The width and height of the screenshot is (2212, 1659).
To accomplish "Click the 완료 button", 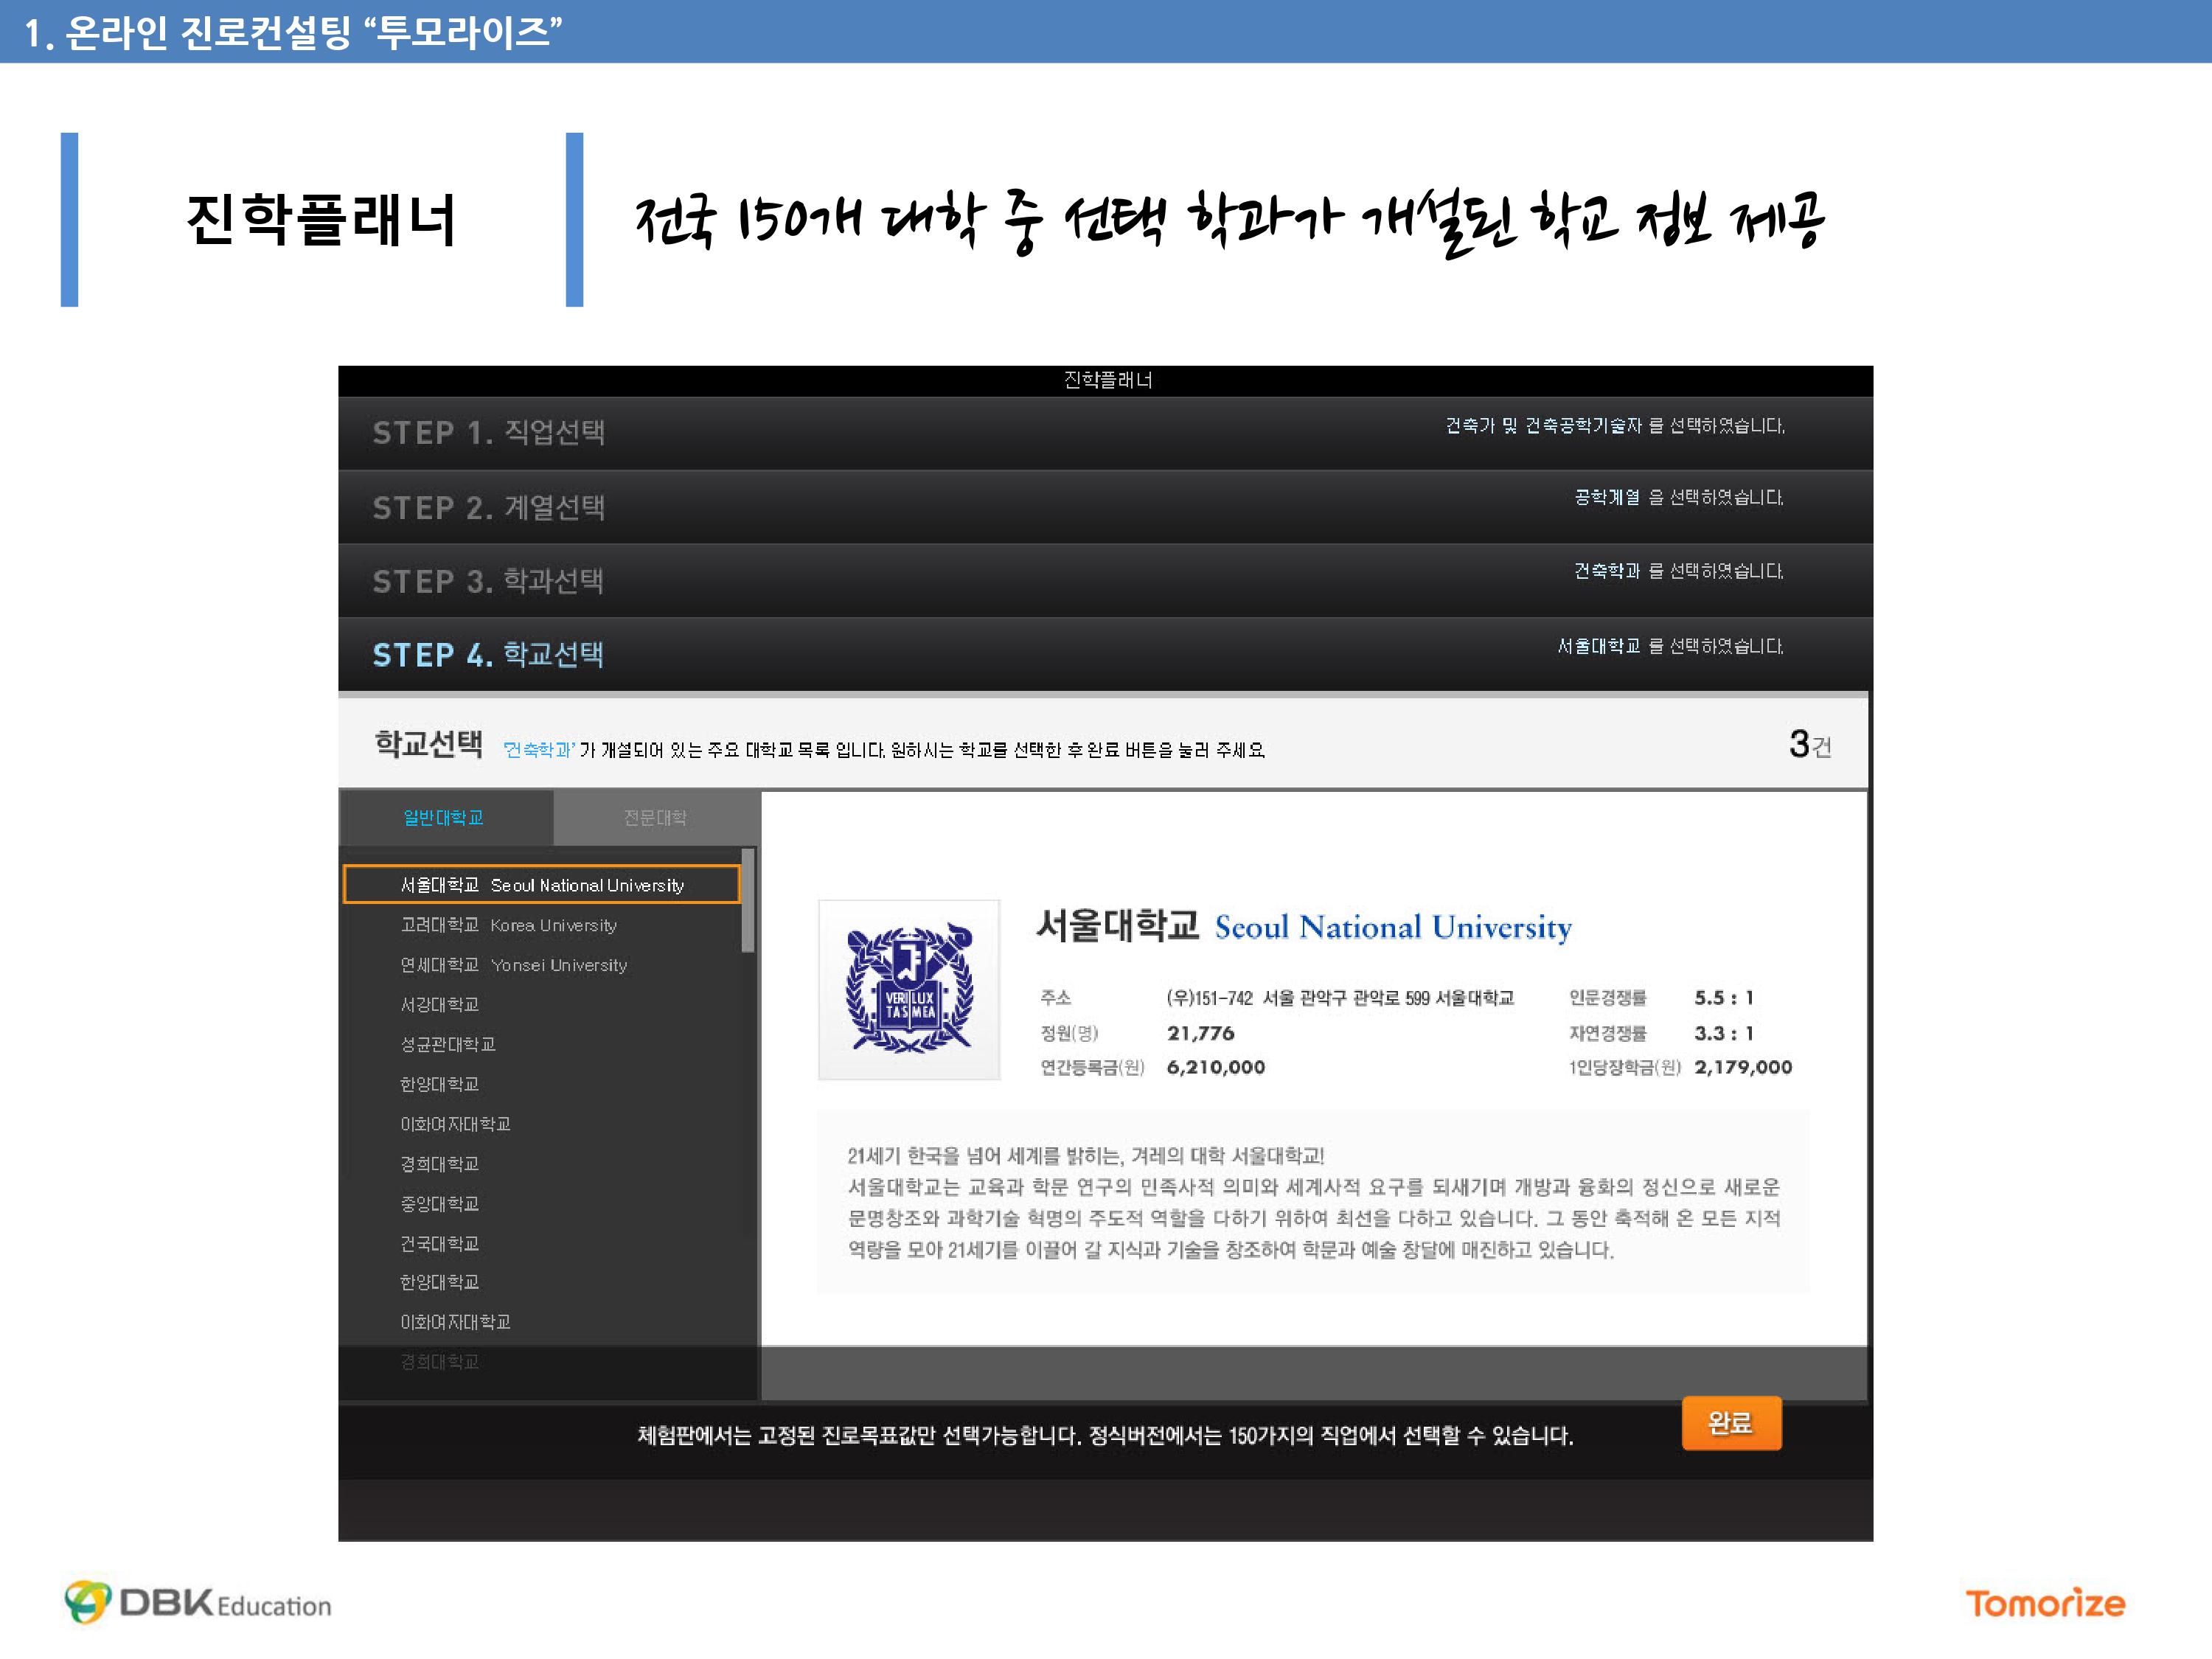I will 1731,1422.
